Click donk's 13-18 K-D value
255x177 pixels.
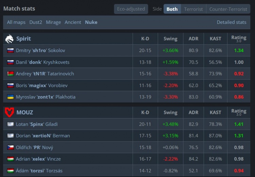(145, 62)
